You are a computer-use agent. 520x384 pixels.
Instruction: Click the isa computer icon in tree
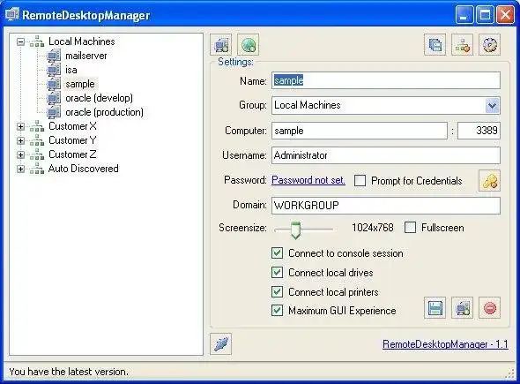54,70
